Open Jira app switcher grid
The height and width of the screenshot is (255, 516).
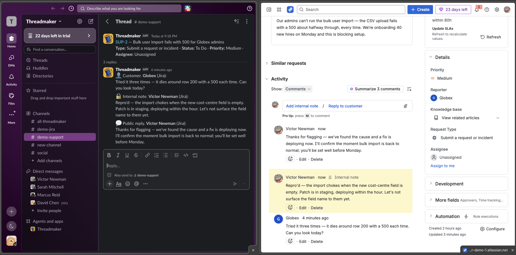point(279,10)
